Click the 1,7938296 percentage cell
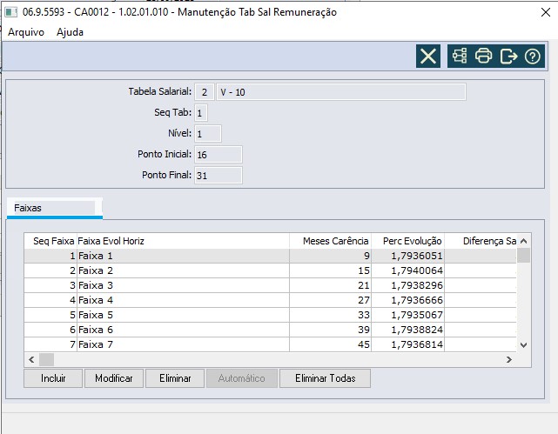 pos(407,285)
